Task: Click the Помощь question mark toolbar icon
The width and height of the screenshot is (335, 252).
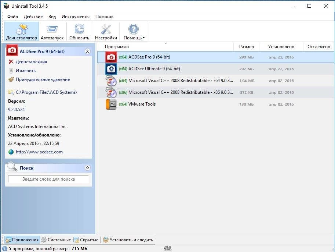Action: (133, 29)
